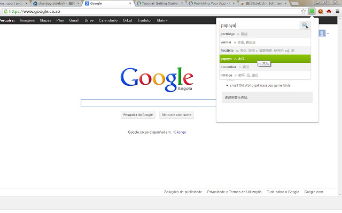Open the Kikongo language link
The width and height of the screenshot is (342, 213).
tap(180, 132)
